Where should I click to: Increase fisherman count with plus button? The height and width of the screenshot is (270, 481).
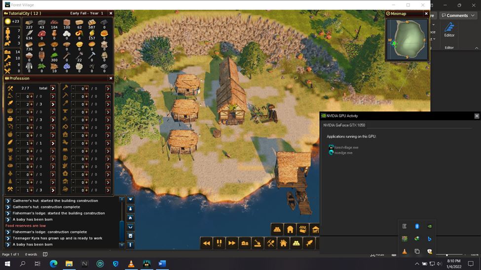32,104
